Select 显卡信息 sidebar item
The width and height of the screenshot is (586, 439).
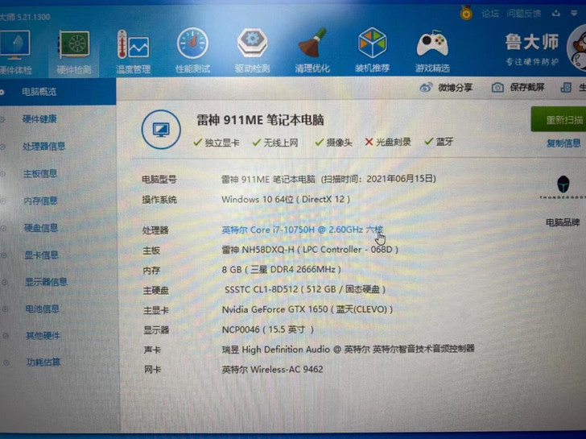41,255
